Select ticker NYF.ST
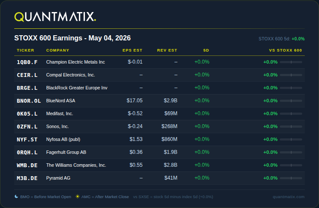Viewport: 319px width, 208px height. tap(27, 140)
